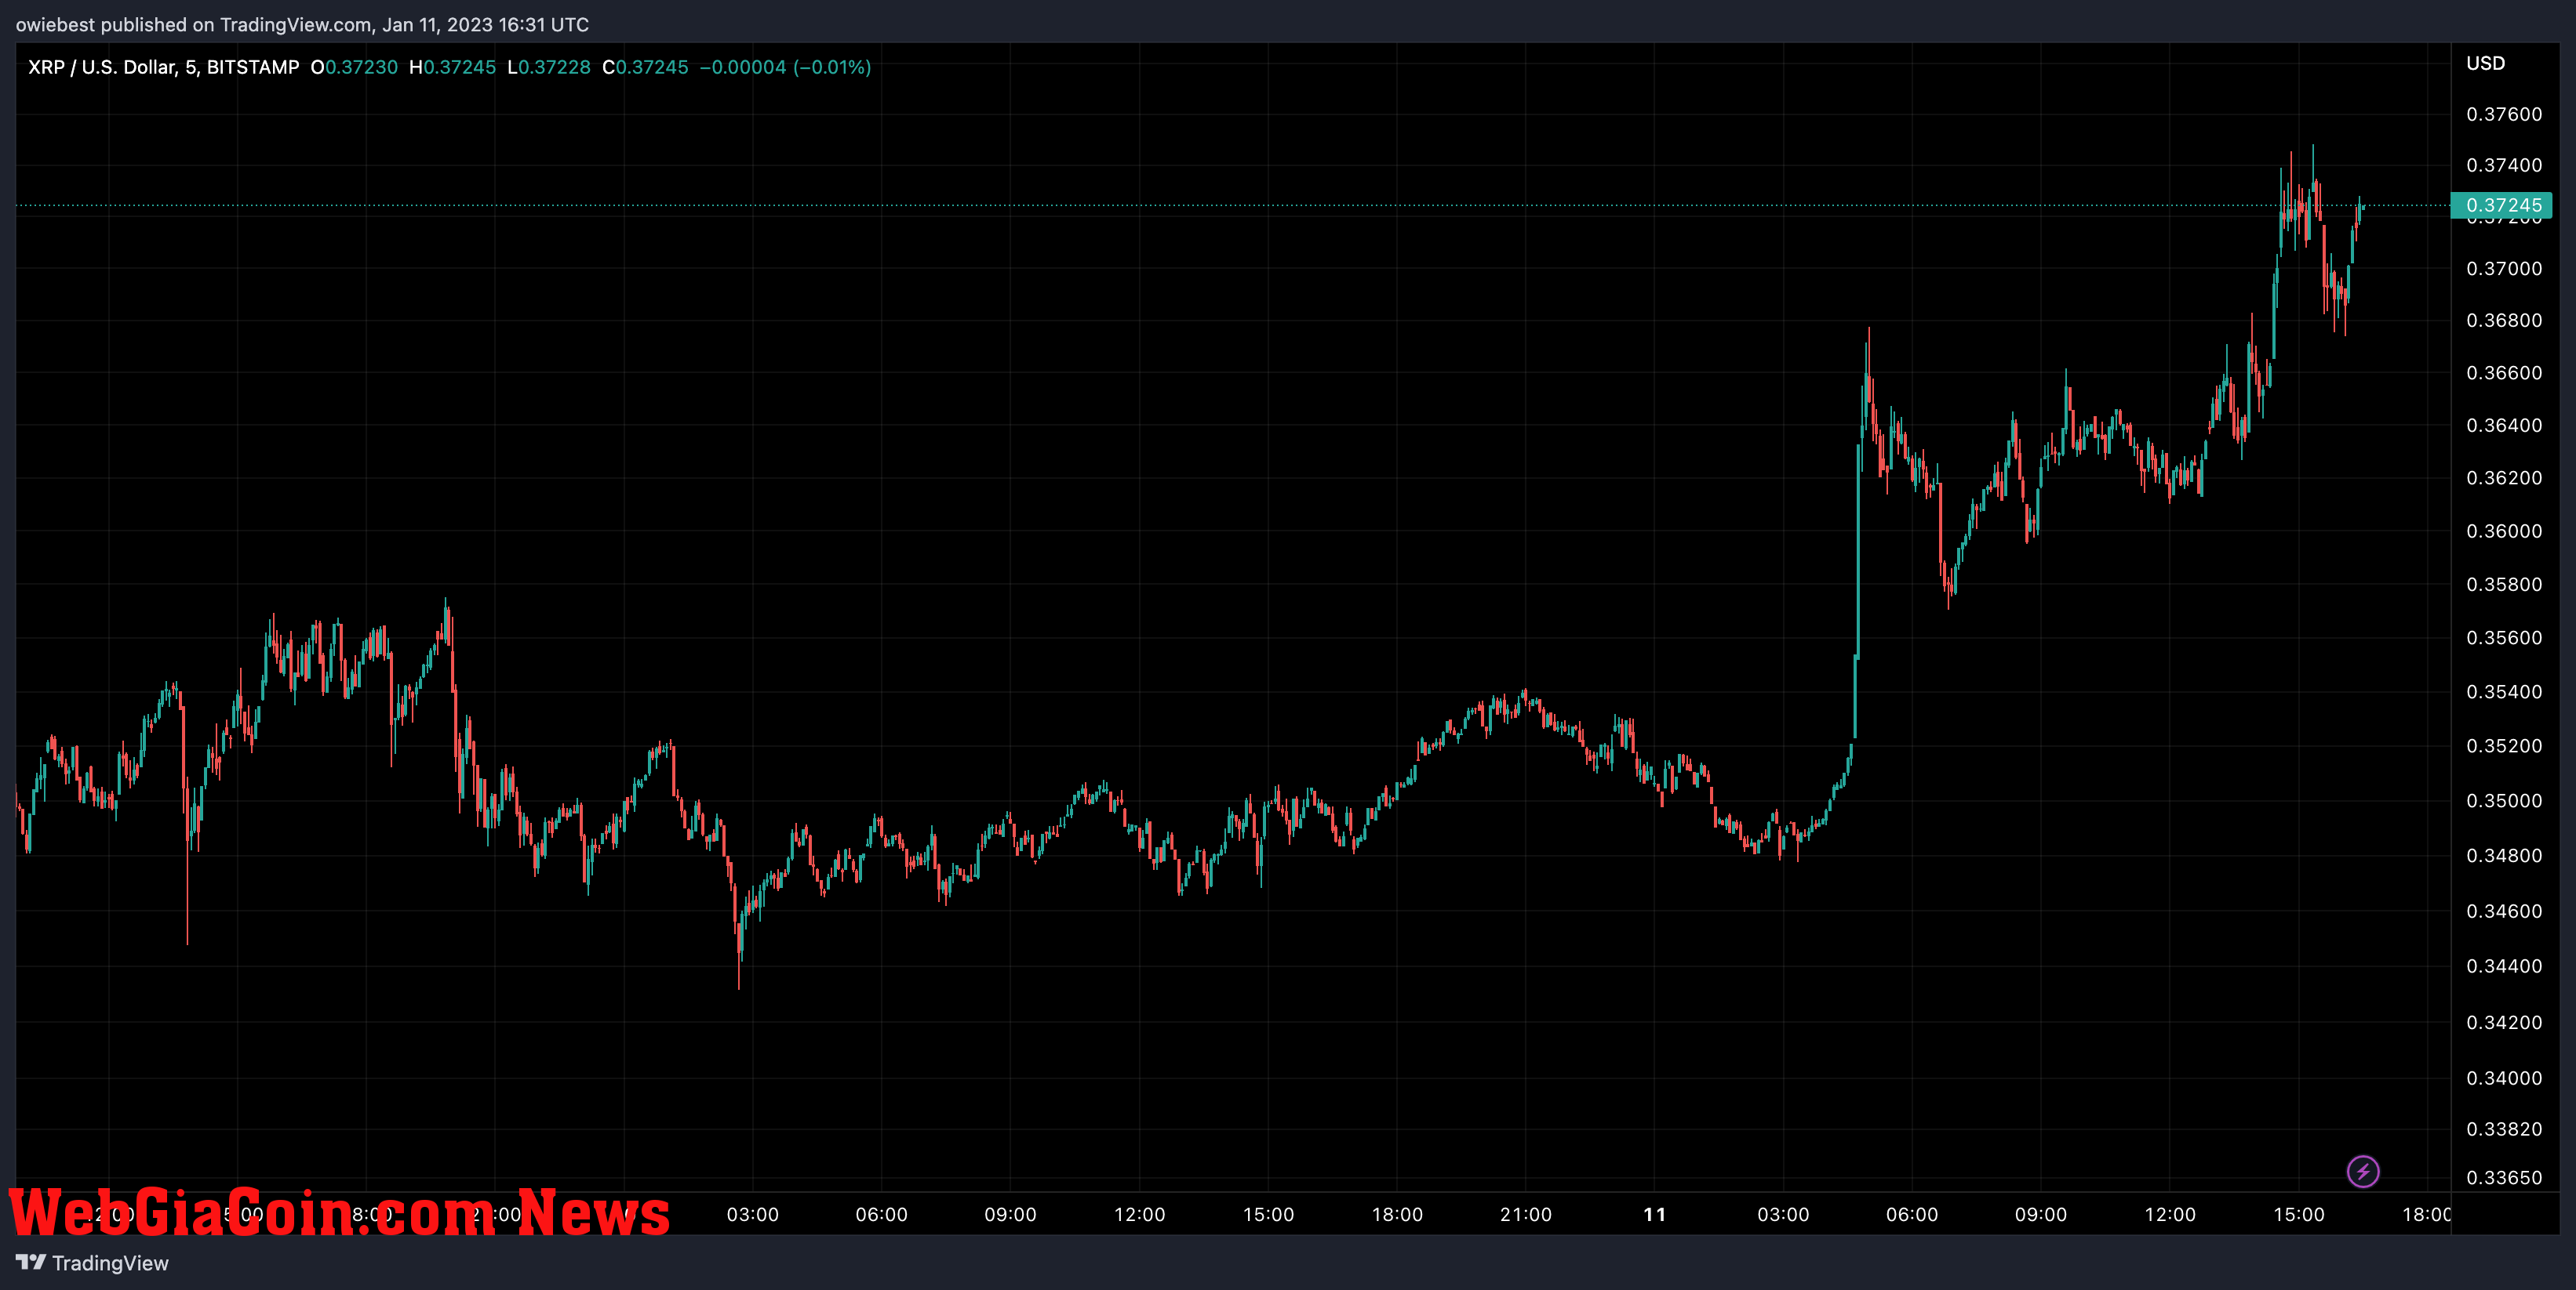
Task: Click the high value H0.37245 in header
Action: (x=452, y=67)
